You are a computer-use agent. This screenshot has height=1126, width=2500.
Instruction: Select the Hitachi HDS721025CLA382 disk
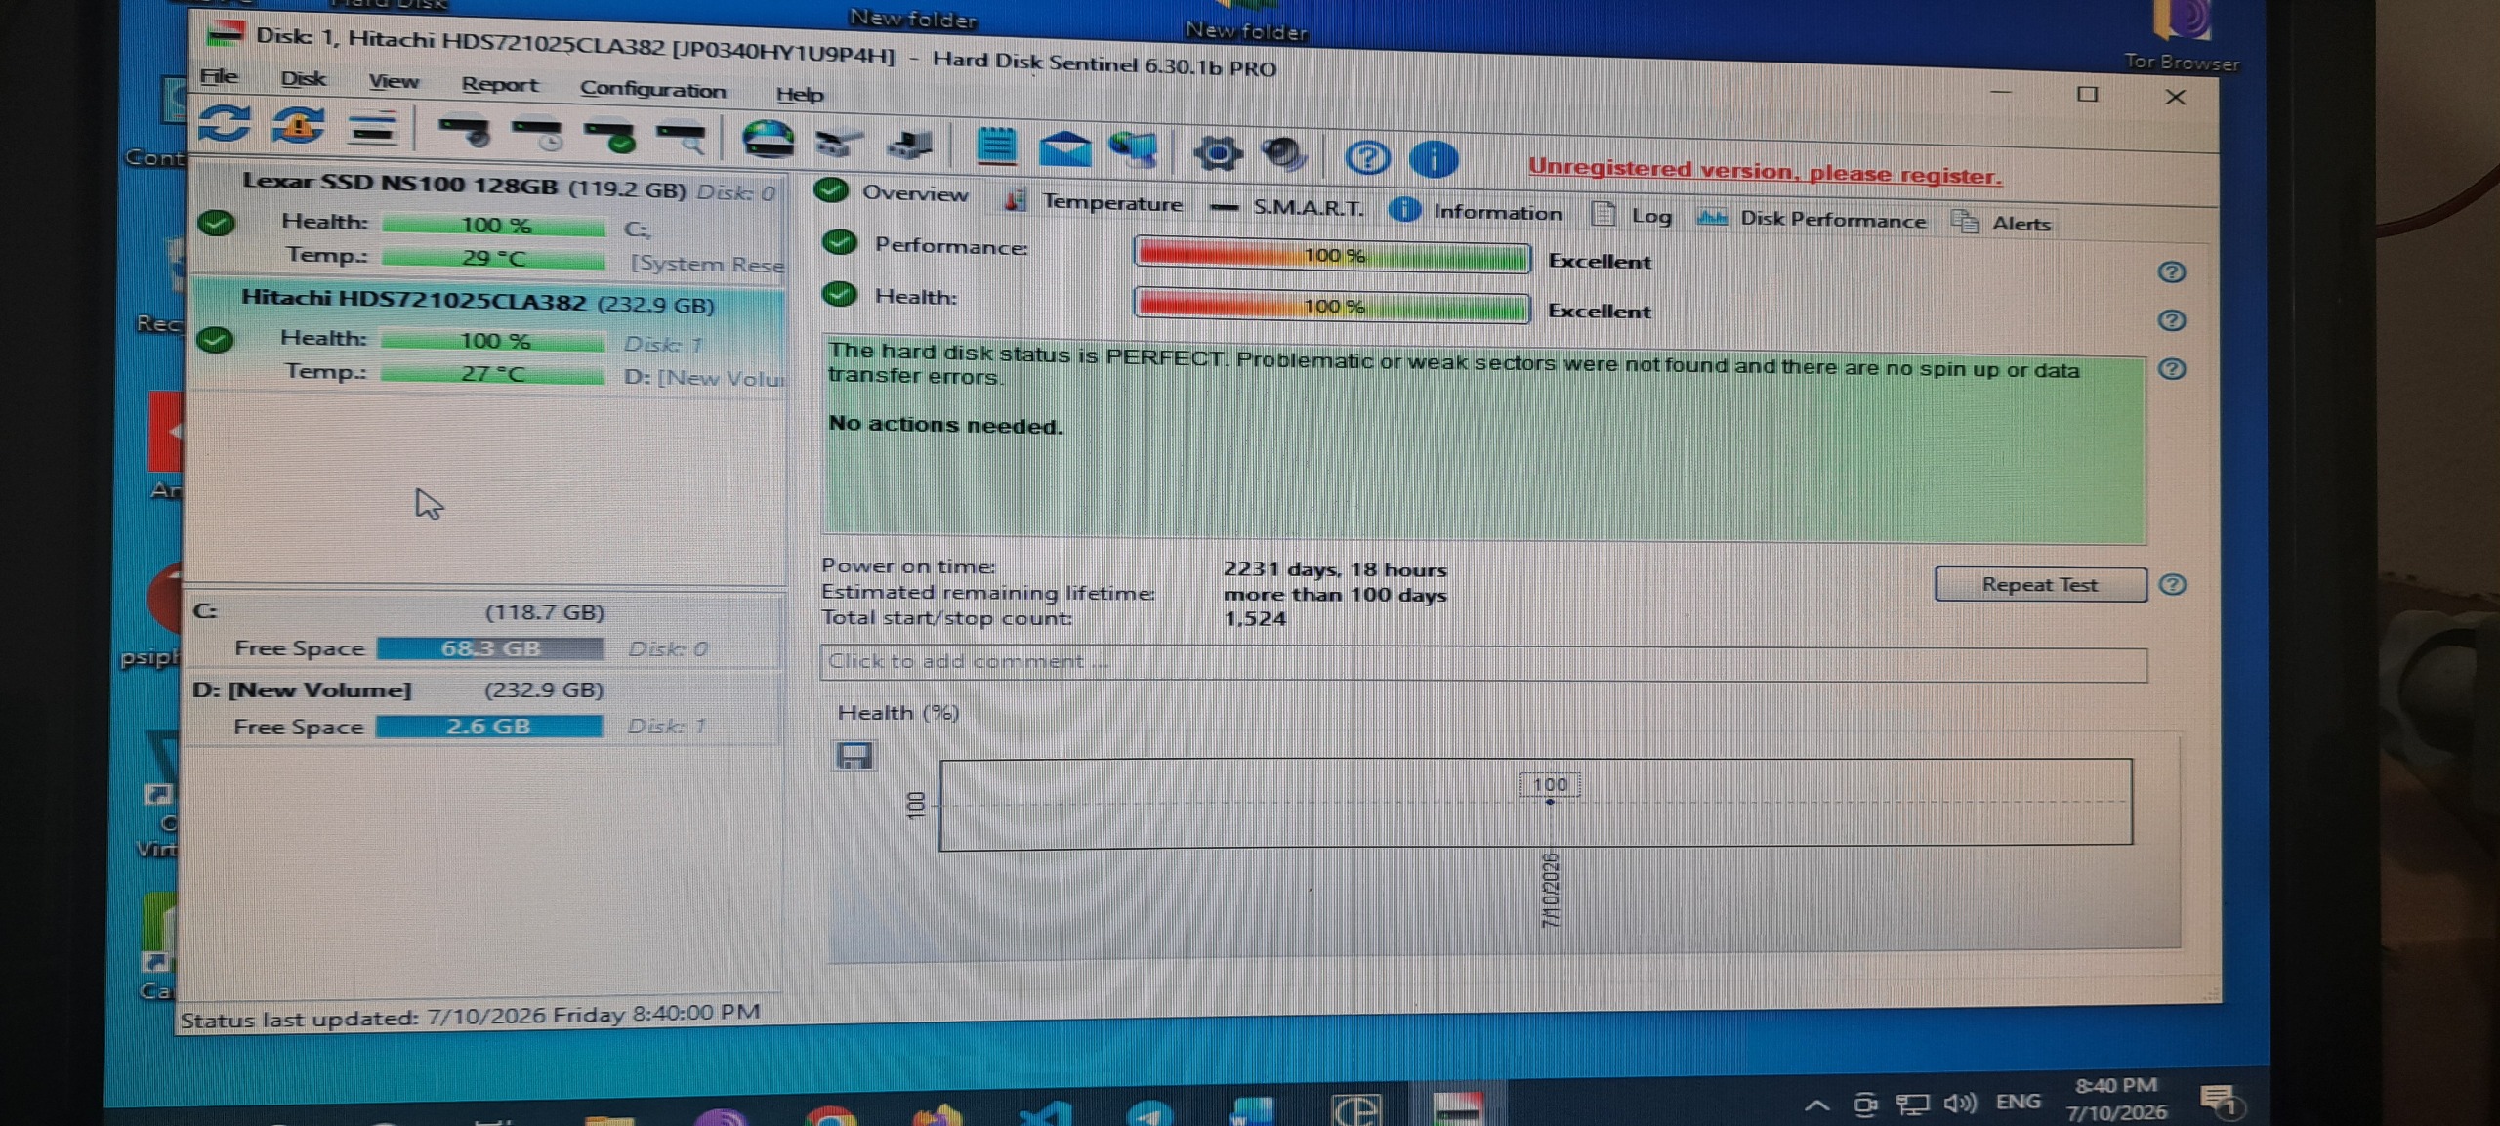tap(488, 337)
